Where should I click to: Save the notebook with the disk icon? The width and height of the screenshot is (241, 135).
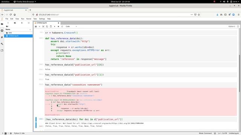pyautogui.click(x=36, y=27)
